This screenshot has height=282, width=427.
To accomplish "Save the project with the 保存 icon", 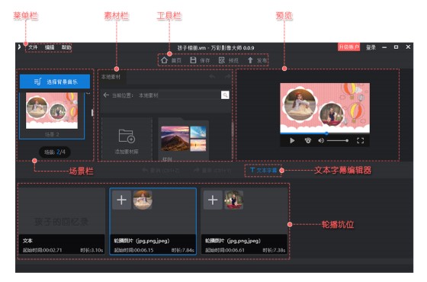I will coord(193,60).
